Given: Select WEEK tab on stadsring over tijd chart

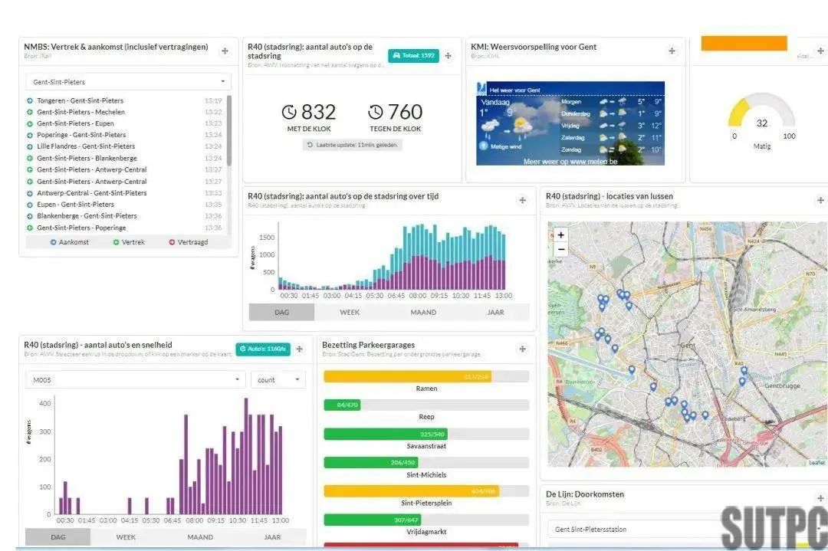Looking at the screenshot, I should coord(350,313).
